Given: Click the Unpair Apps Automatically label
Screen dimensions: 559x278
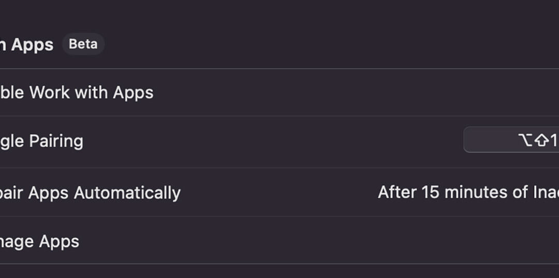Looking at the screenshot, I should (90, 193).
